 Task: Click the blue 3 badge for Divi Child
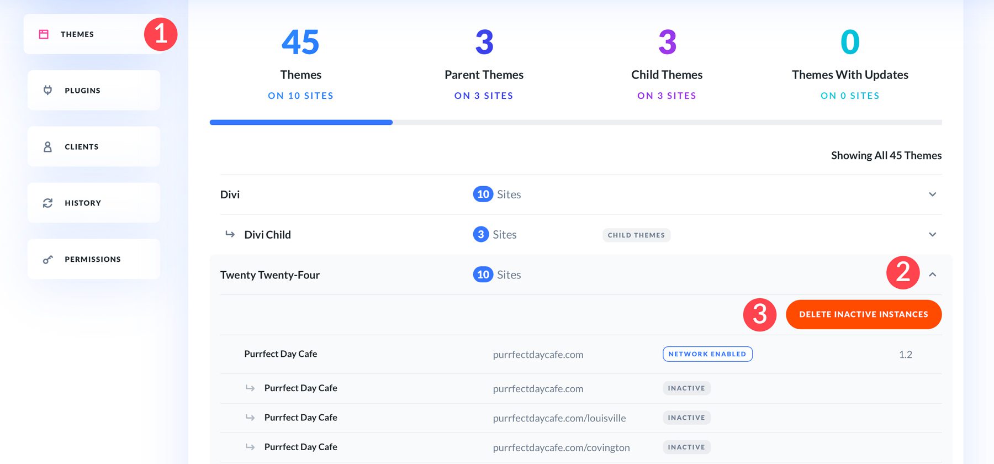(x=480, y=234)
